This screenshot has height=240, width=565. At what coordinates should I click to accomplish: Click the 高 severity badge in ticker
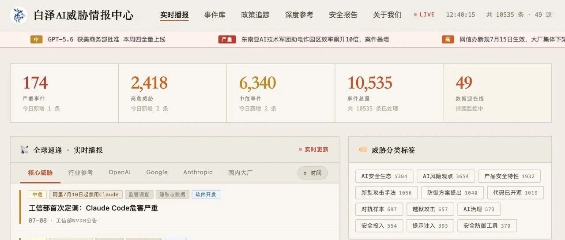[448, 39]
